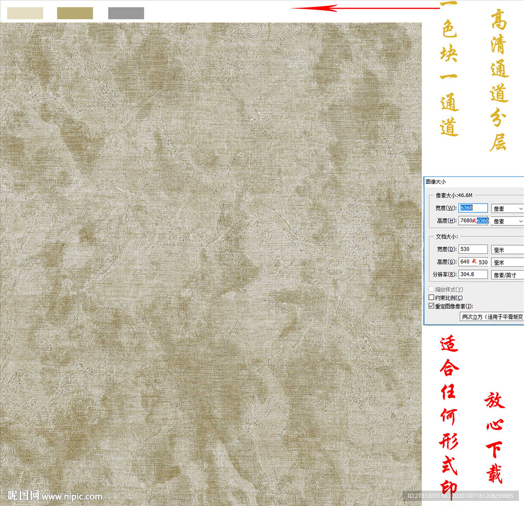Open the pixel width 像素 unit dropdown

[x=507, y=208]
